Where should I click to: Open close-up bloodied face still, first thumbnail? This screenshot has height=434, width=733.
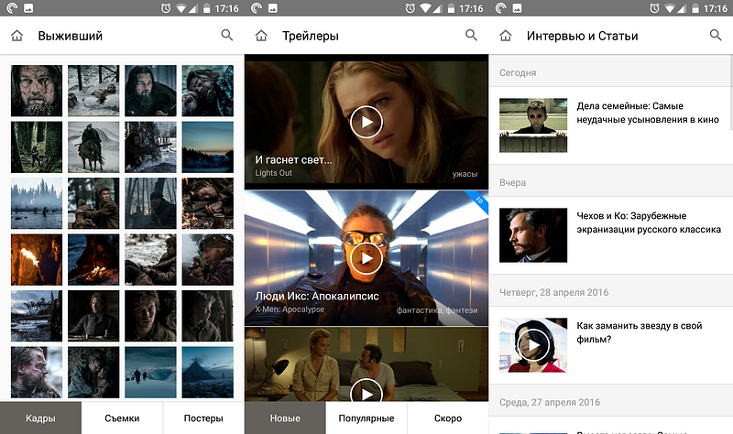(37, 91)
